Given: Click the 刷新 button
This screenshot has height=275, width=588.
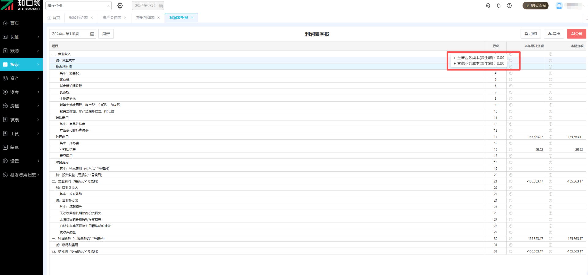Looking at the screenshot, I should tap(106, 34).
